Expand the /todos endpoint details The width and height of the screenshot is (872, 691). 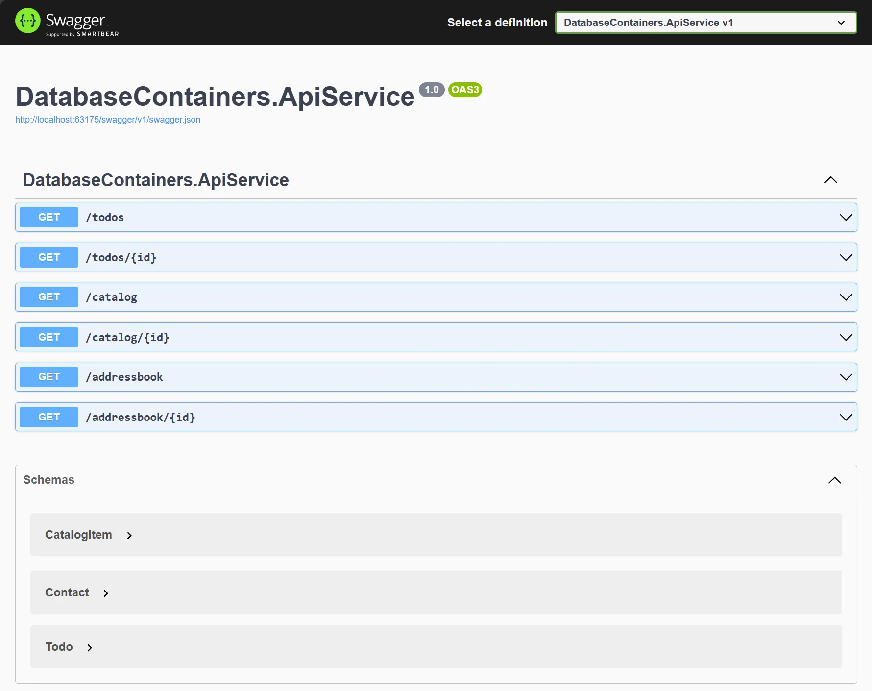point(846,217)
